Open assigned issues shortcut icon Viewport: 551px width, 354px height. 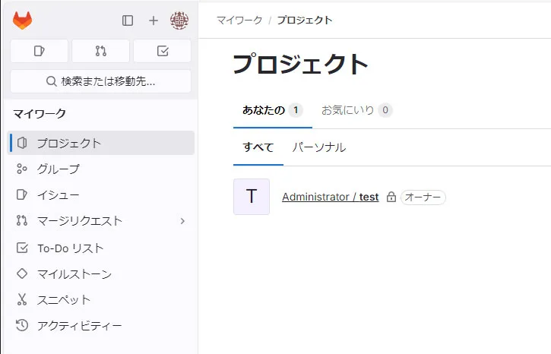click(x=39, y=51)
